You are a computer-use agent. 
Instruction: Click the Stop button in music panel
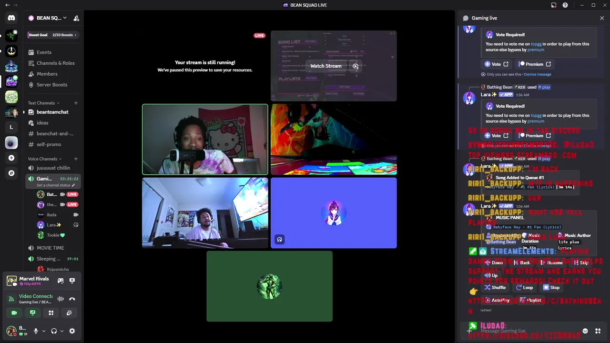(551, 288)
